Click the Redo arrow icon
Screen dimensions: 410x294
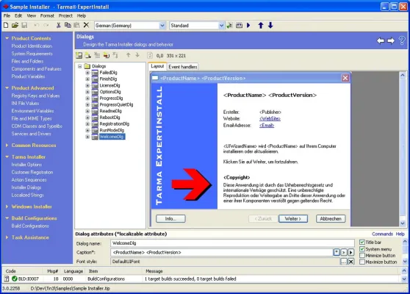coord(46,25)
